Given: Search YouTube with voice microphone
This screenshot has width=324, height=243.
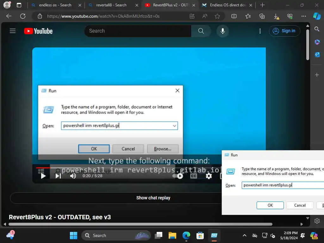Looking at the screenshot, I should pos(222,31).
